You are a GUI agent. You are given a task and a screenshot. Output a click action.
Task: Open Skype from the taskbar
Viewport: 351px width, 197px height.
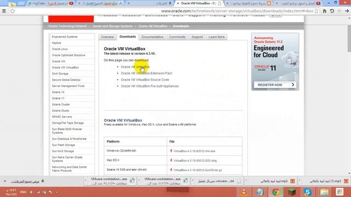tap(308, 192)
